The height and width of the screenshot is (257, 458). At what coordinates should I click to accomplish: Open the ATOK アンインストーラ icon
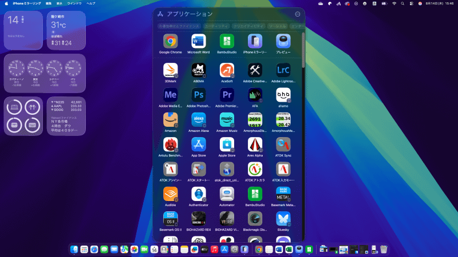point(170,169)
